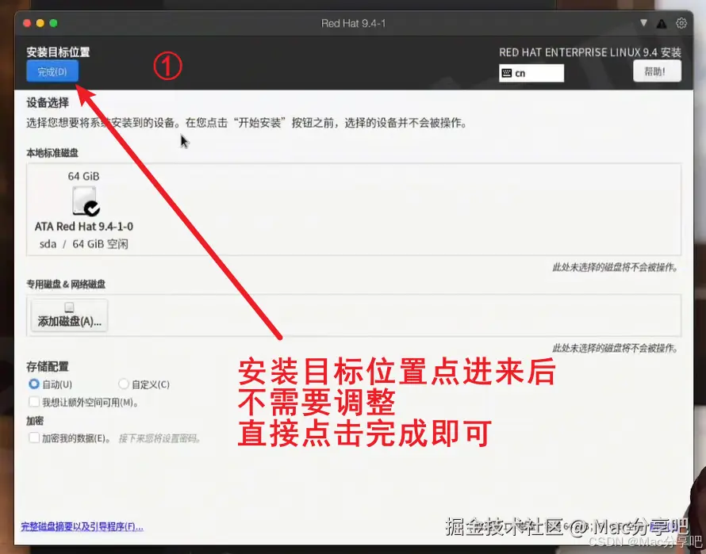
Task: Open the gear icon in the title bar
Action: tap(682, 23)
